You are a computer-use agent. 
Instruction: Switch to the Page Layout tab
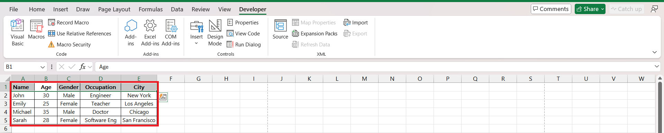coord(114,9)
